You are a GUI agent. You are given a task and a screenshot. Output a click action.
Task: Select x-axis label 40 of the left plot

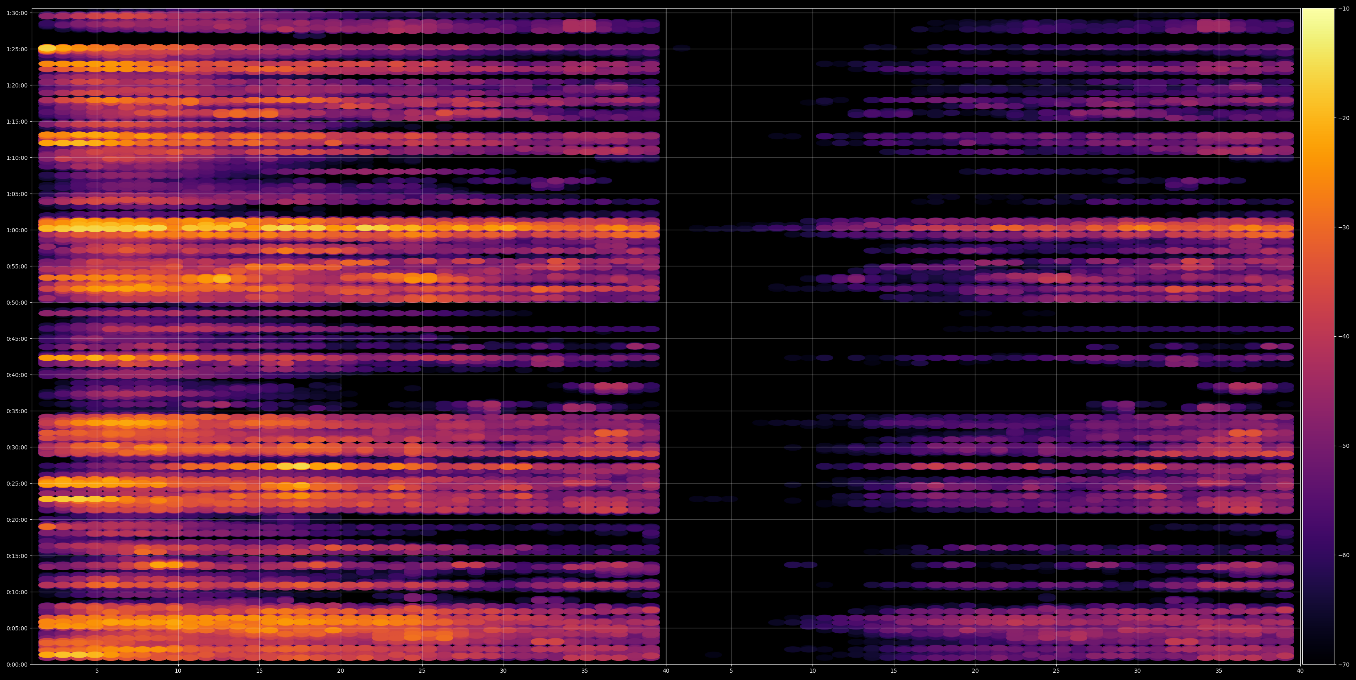pyautogui.click(x=666, y=671)
